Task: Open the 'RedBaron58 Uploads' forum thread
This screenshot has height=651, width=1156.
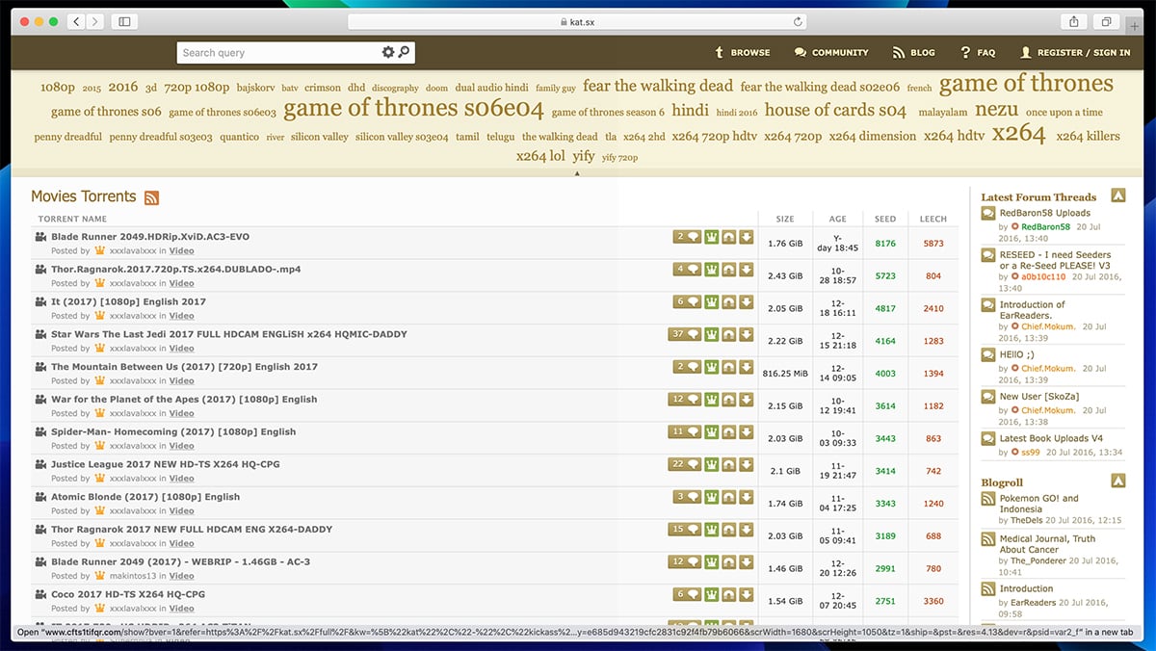Action: pyautogui.click(x=1045, y=213)
